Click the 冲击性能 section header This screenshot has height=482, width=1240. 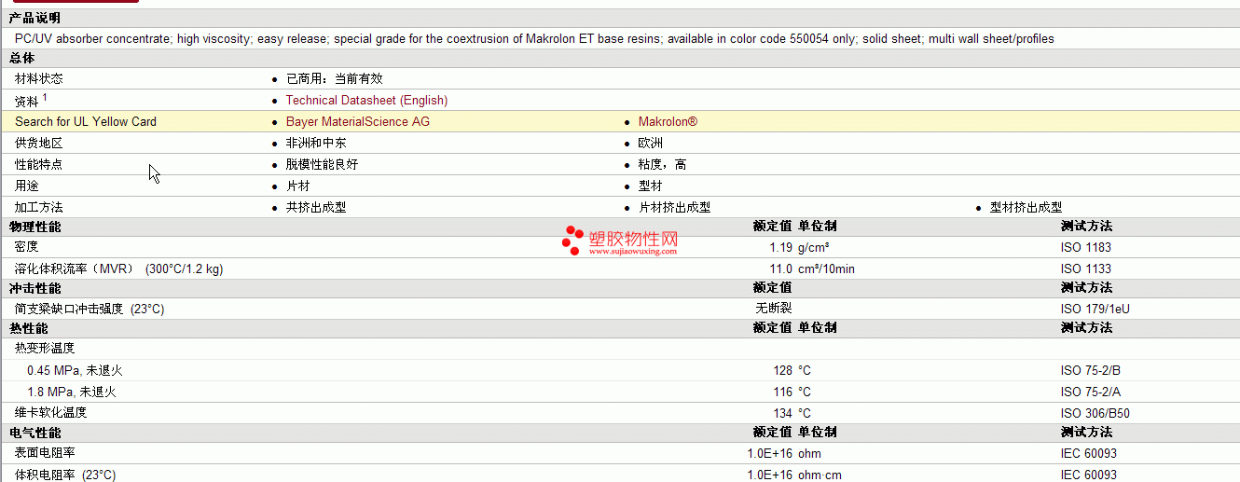[34, 288]
